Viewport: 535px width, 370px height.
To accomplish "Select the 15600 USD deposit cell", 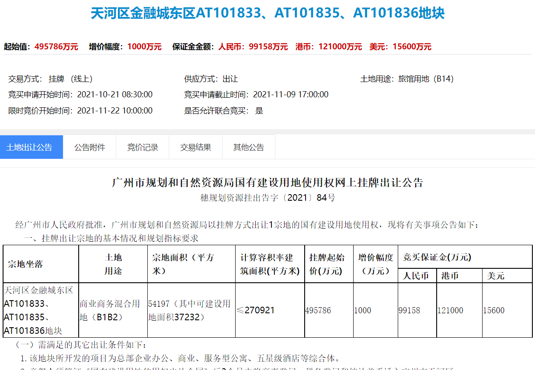I will coord(507,310).
